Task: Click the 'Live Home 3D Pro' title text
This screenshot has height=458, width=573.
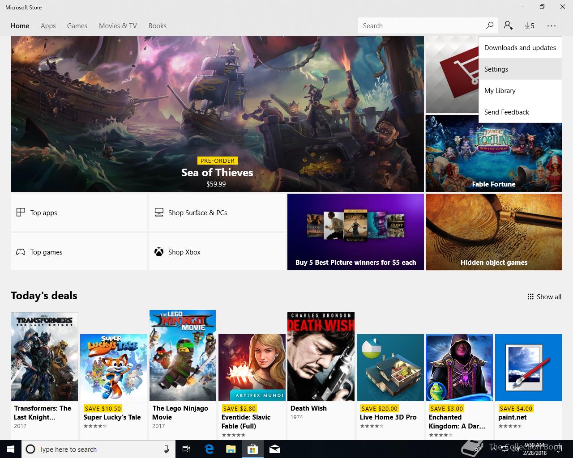Action: (388, 417)
